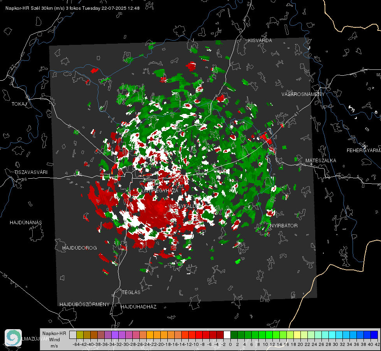Screen dimensions: 381x351
Task: Click the road number 36 label near Tiszavasvári
Action: point(24,179)
